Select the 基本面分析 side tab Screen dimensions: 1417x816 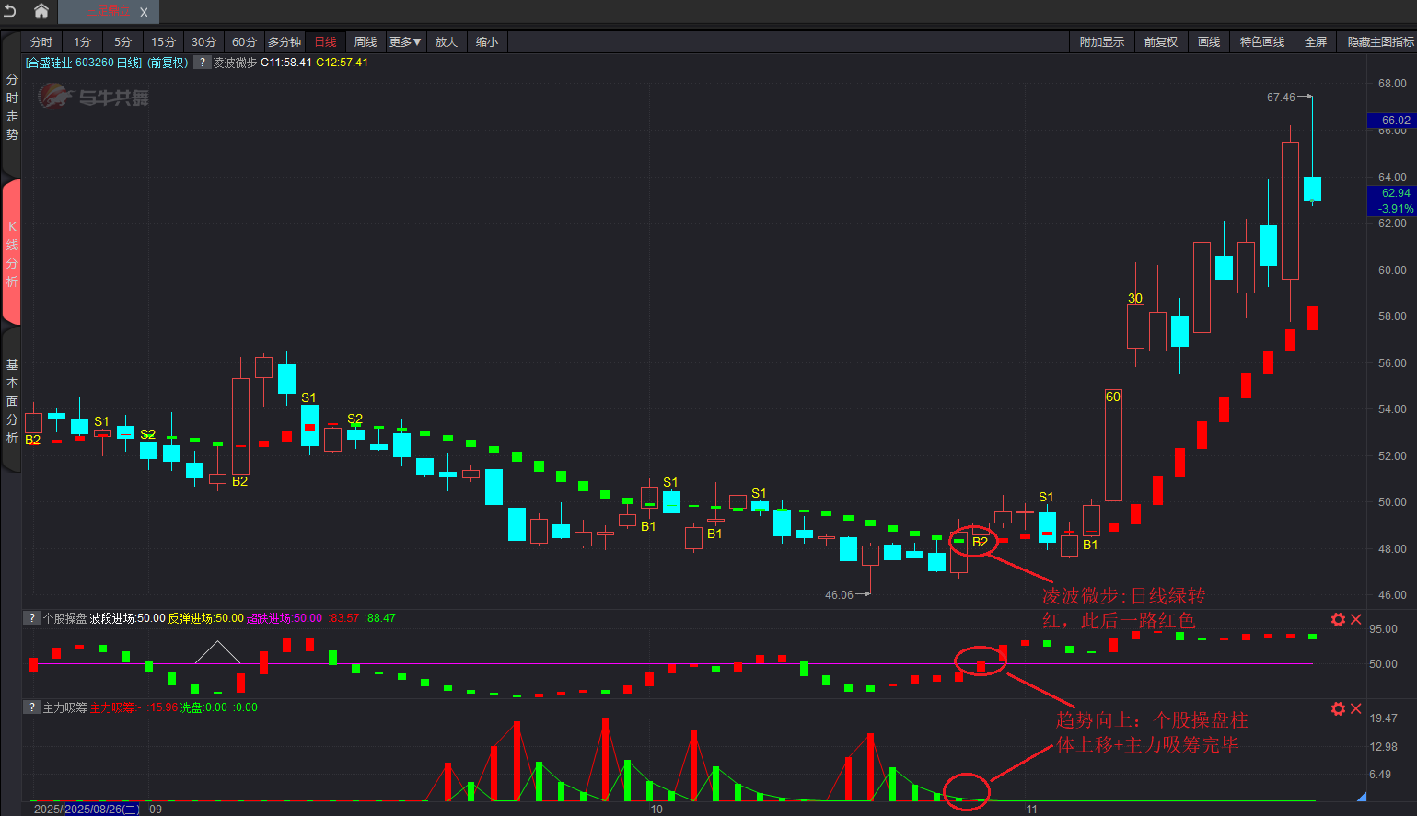point(12,401)
